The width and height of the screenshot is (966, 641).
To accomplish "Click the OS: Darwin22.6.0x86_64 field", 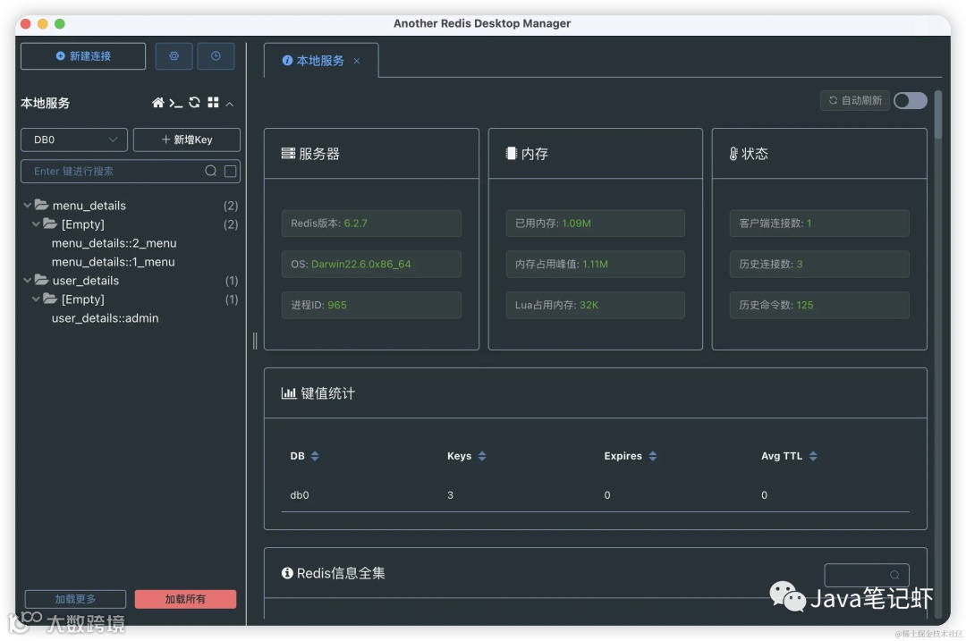I will (x=371, y=264).
